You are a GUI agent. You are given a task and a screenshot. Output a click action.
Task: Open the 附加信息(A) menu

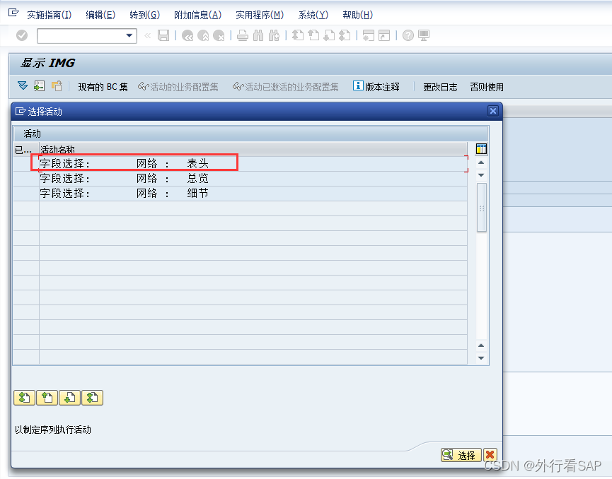[197, 15]
